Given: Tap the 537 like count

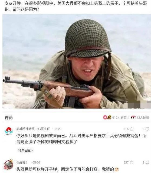Looking at the screenshot, I should pos(126,162).
